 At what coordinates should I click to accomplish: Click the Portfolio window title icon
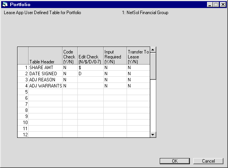coord(5,5)
